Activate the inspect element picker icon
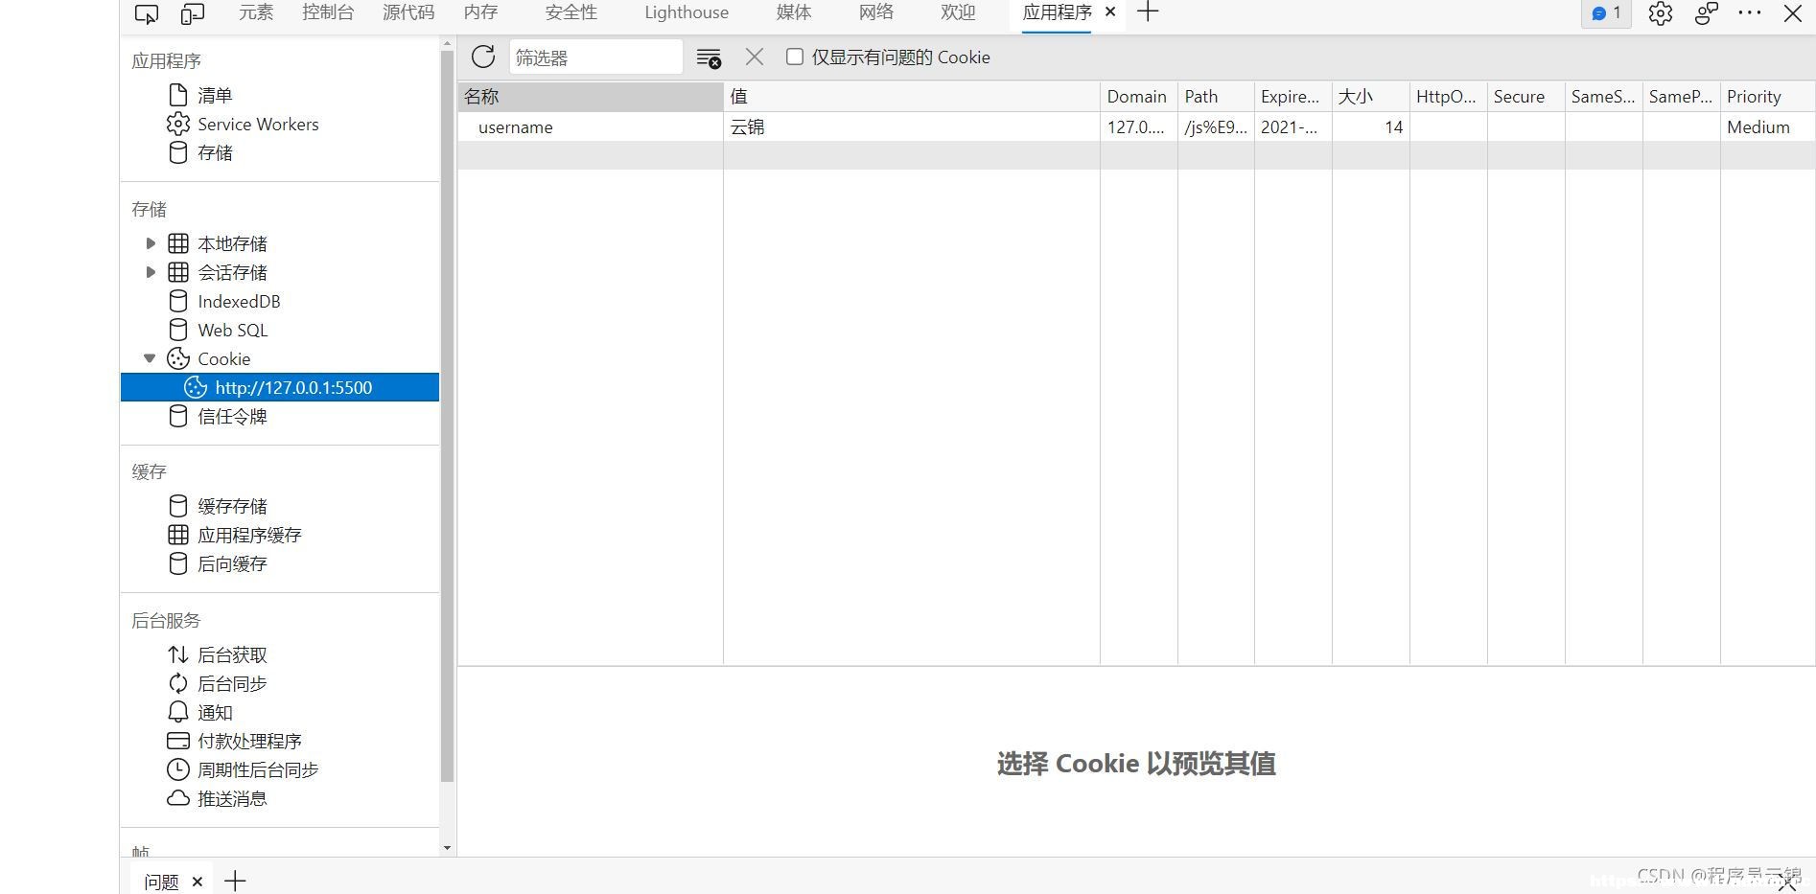The image size is (1816, 894). (x=147, y=13)
